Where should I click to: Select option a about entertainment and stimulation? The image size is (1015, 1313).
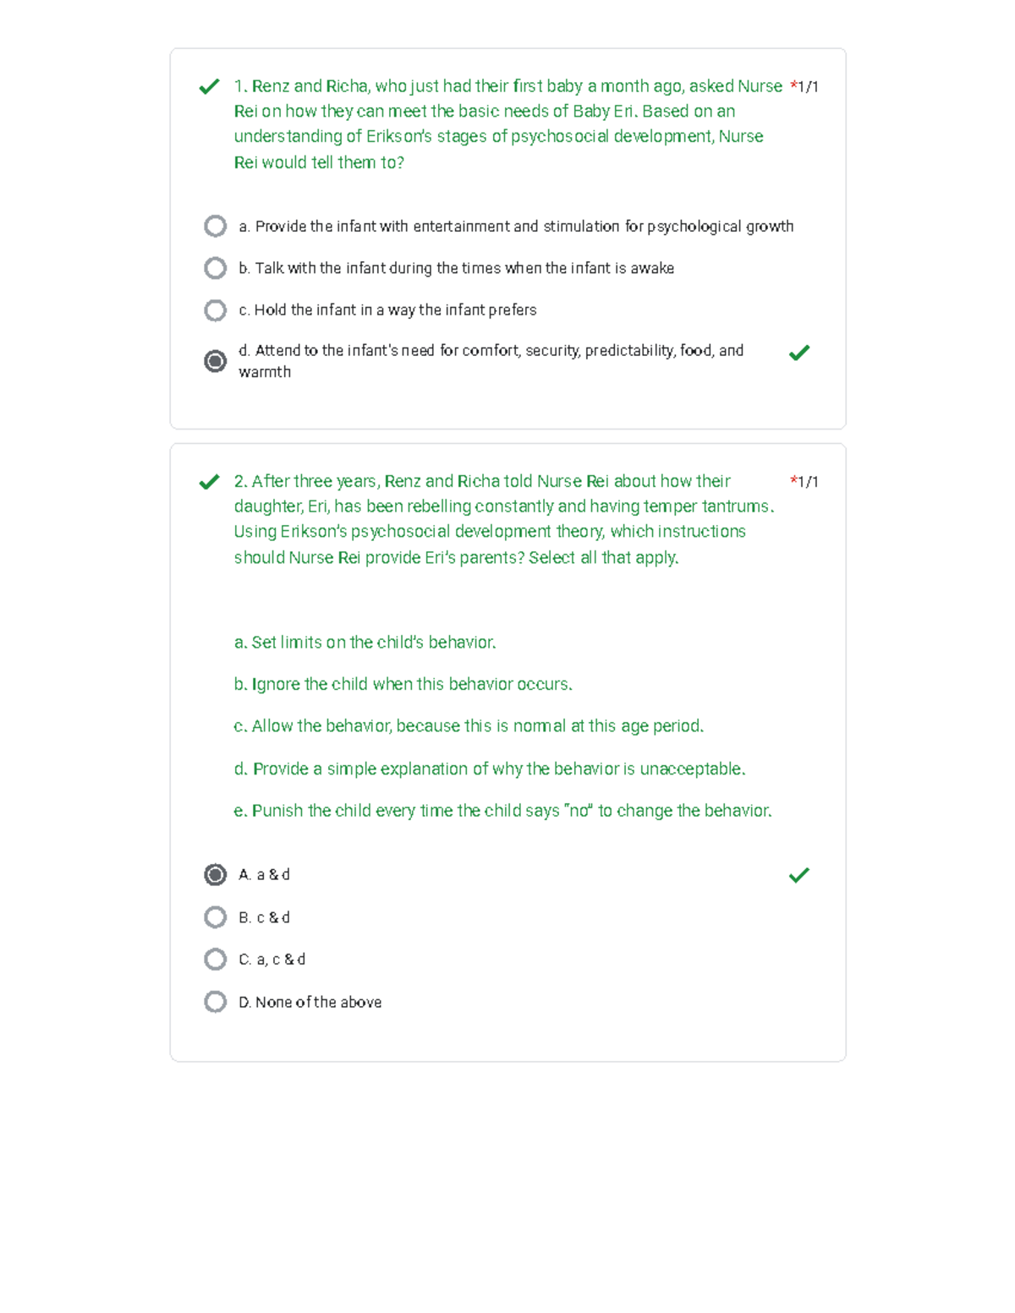pos(216,226)
